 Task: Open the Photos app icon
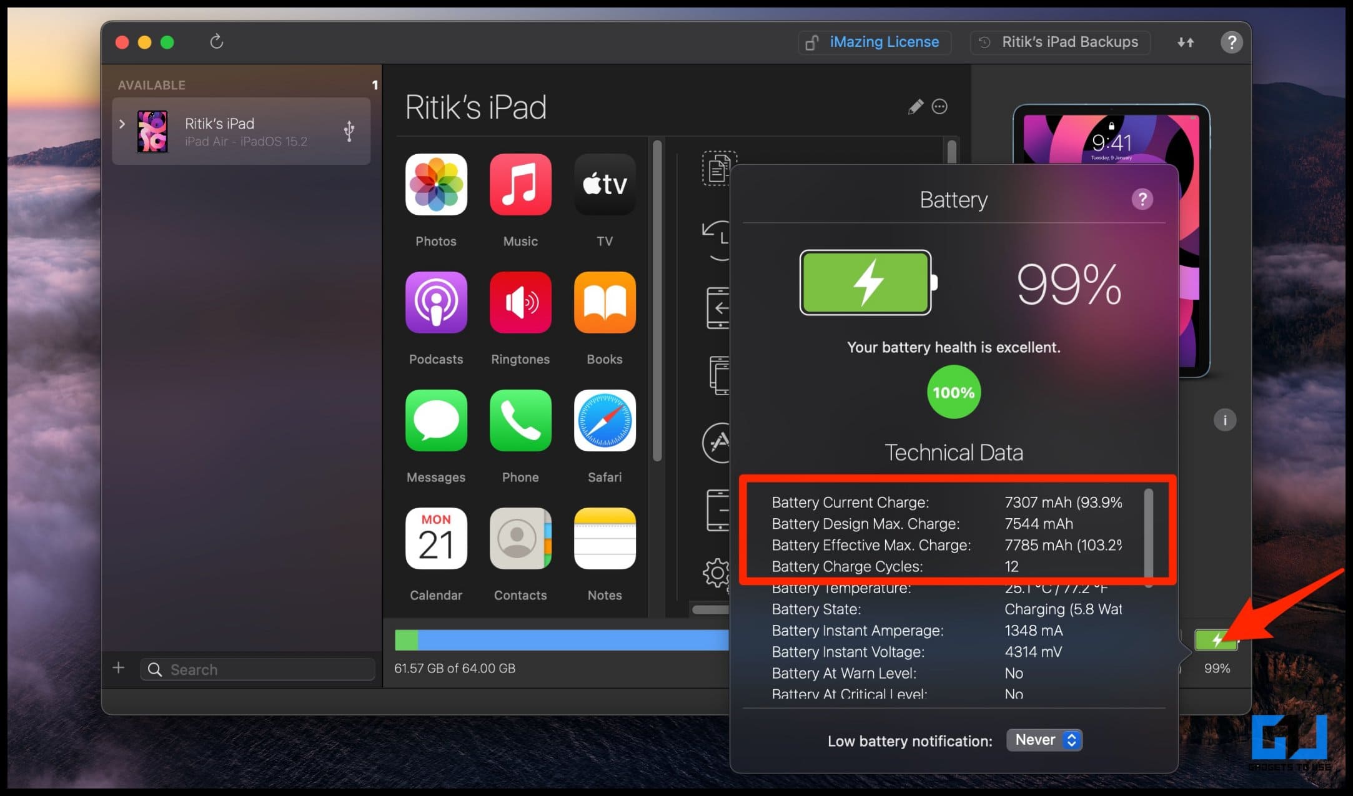(436, 185)
